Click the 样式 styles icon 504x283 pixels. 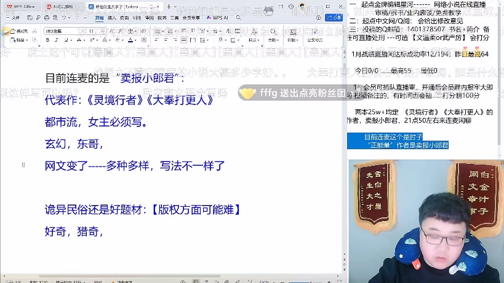[254, 32]
